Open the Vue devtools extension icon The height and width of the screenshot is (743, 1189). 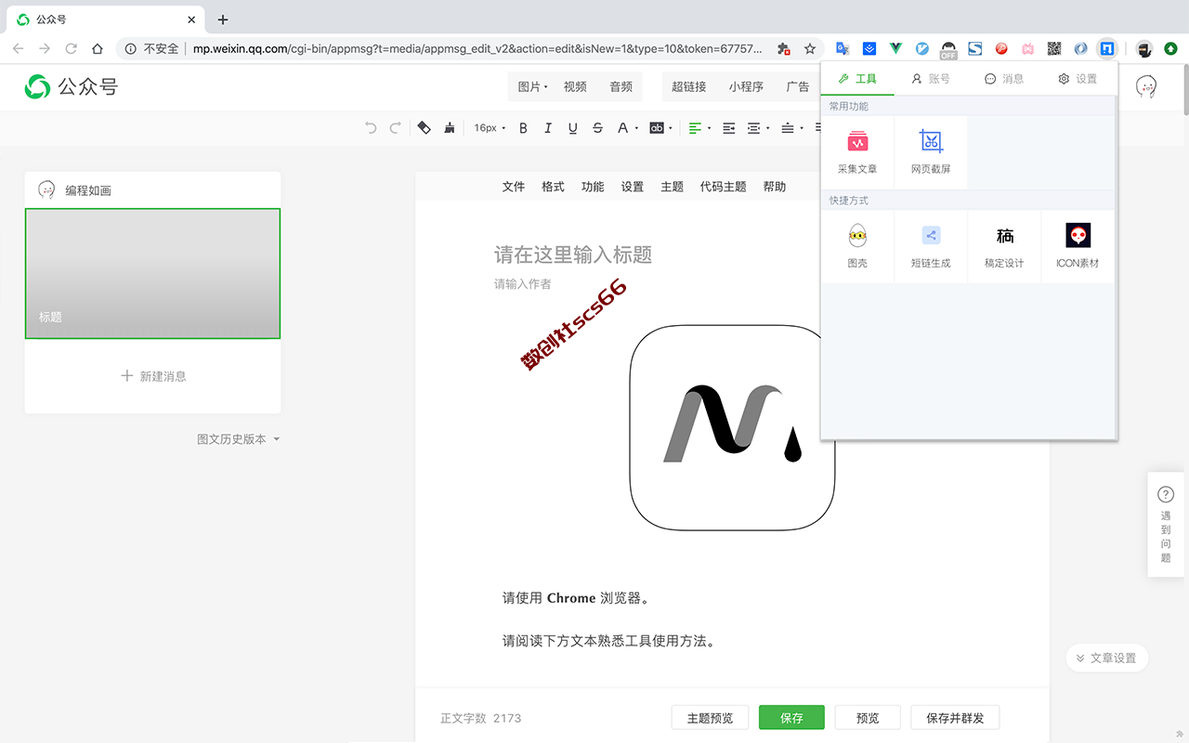(895, 48)
